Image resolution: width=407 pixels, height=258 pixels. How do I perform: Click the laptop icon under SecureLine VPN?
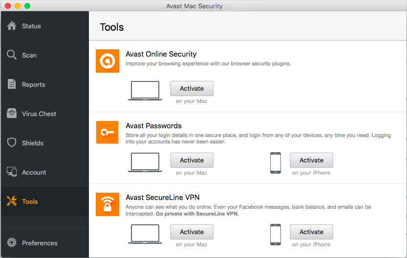click(145, 234)
